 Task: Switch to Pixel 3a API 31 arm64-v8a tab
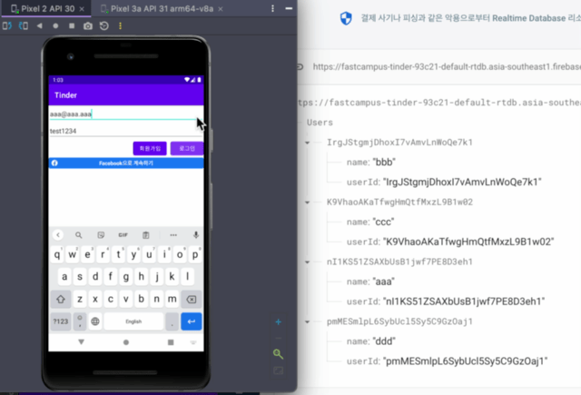coord(162,8)
